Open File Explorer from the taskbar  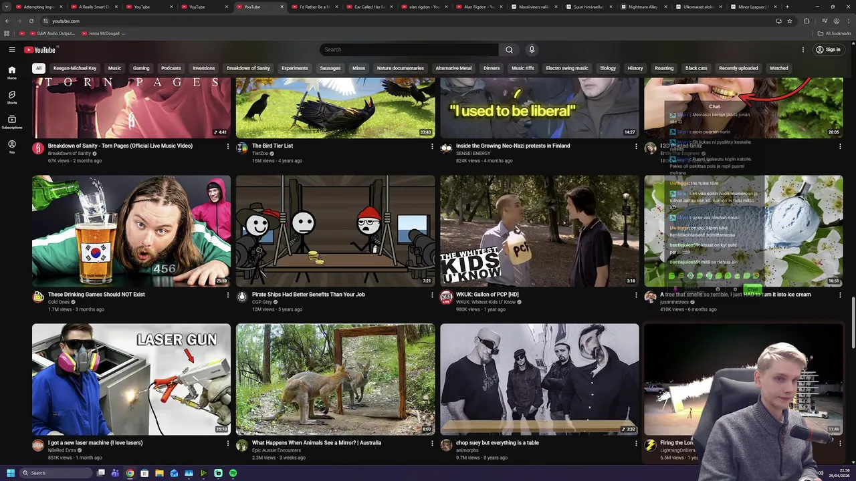[x=159, y=473]
